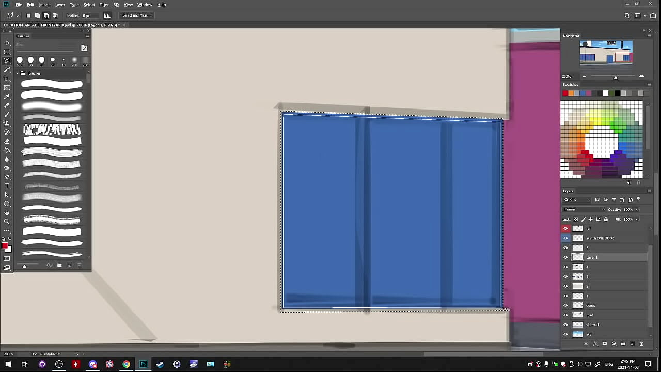Toggle visibility of the donut layer

[565, 305]
